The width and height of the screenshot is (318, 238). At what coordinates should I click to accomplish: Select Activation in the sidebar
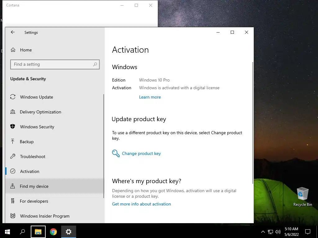click(x=54, y=171)
